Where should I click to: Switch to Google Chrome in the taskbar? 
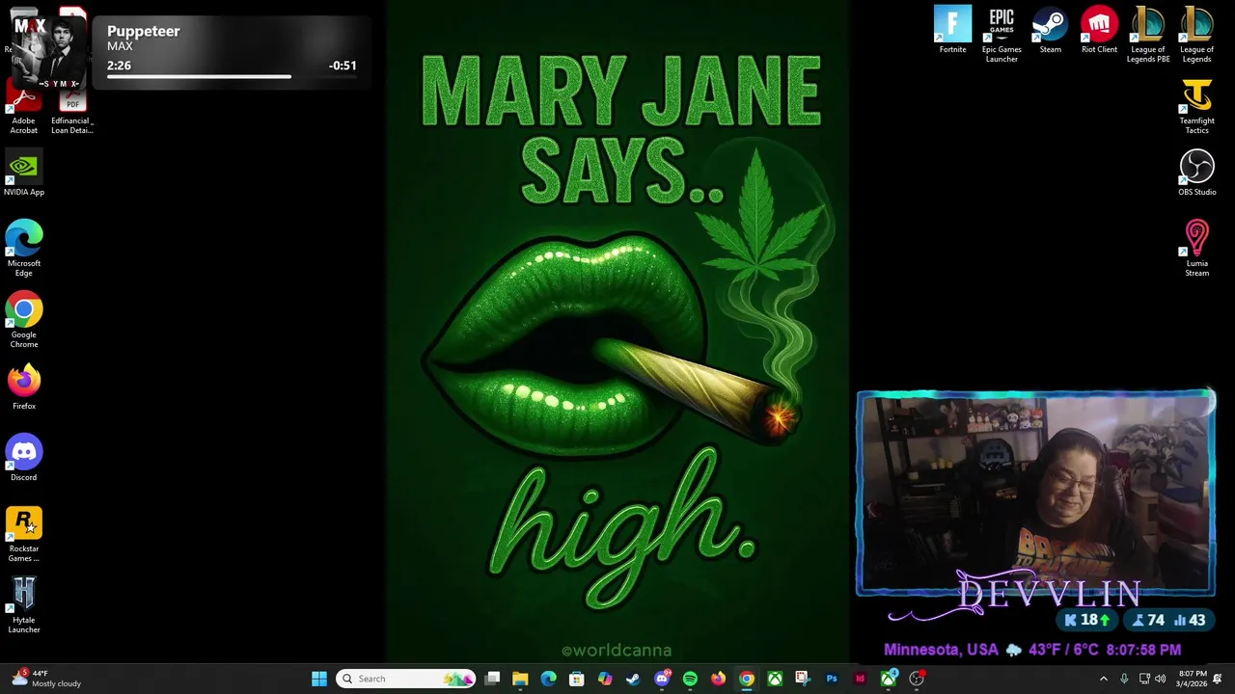click(747, 679)
